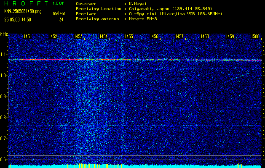Click the 0.8 kHz frequency label
The width and height of the screenshot is (265, 168).
click(4, 118)
